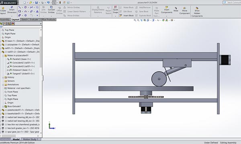Screen dimensions: 241x144
Task: Select Material <not specified> item
Action: [x=17, y=88]
